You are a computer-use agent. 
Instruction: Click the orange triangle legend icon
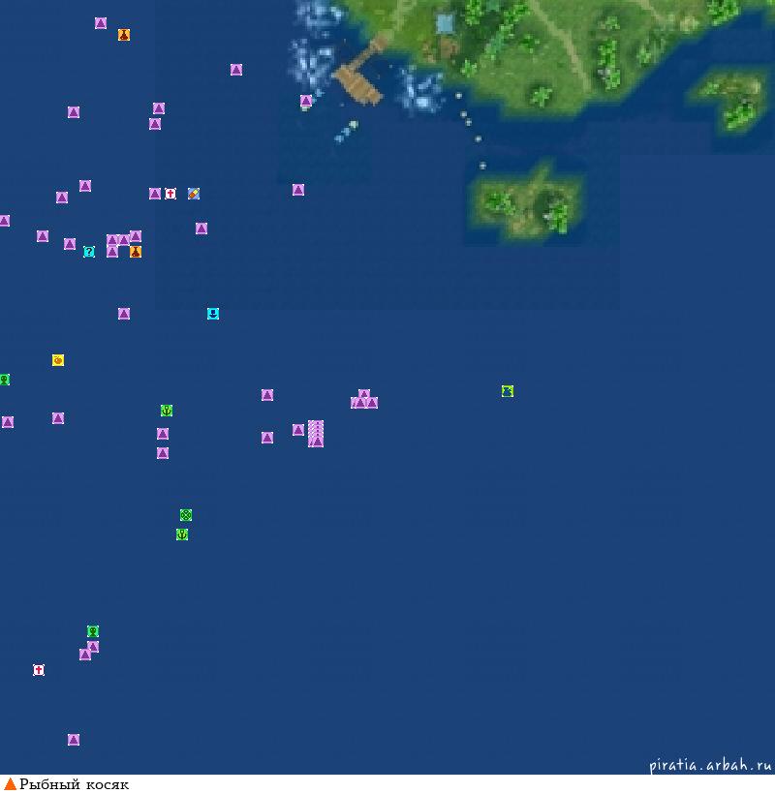(x=10, y=784)
